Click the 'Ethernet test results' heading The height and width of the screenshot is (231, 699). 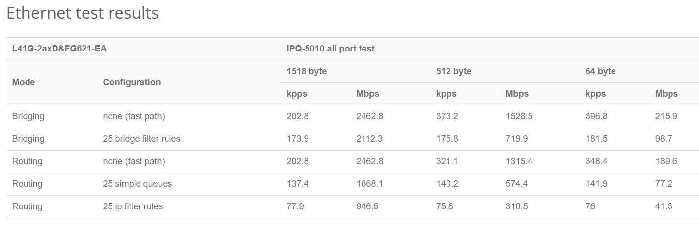coord(83,13)
